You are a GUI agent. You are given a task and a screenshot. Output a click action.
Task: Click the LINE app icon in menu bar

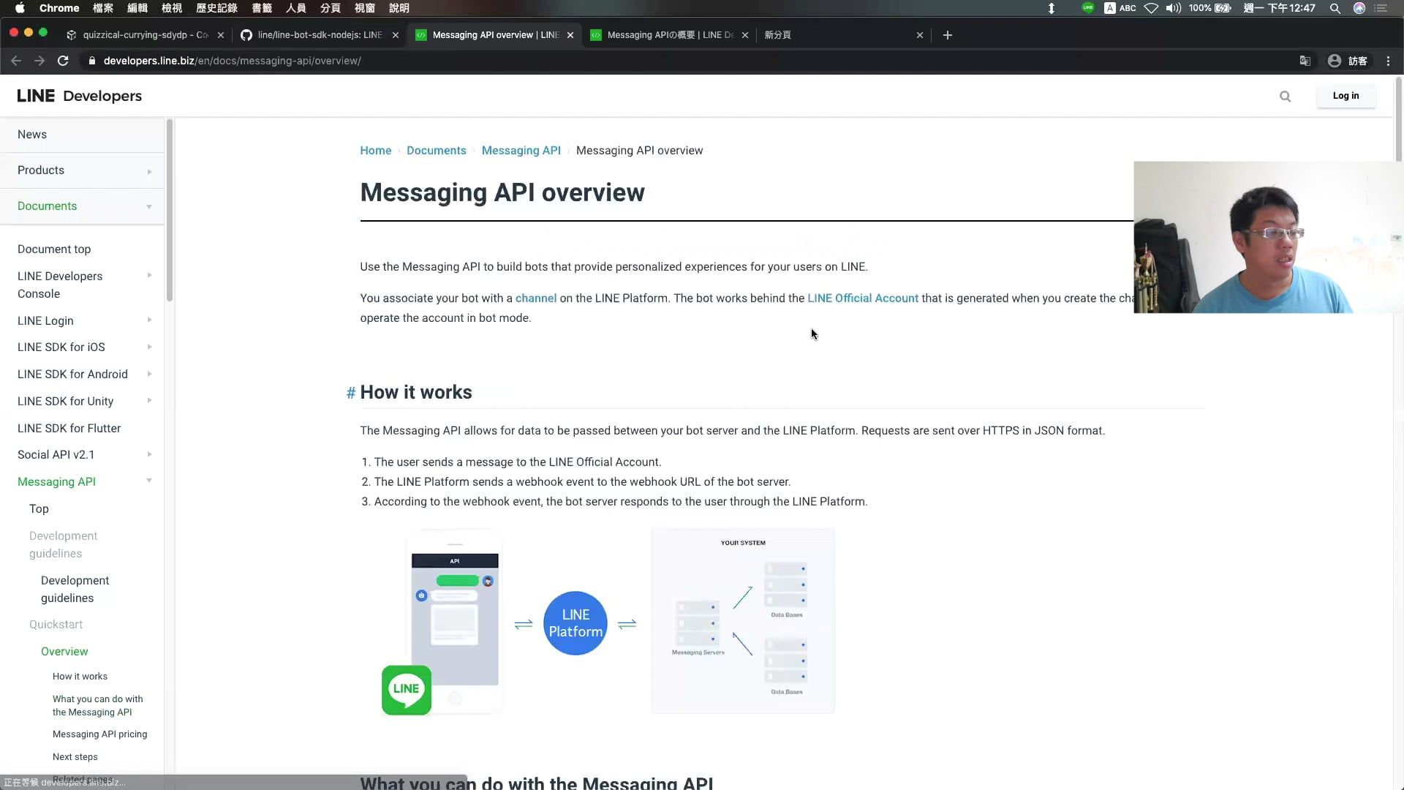pyautogui.click(x=1087, y=8)
